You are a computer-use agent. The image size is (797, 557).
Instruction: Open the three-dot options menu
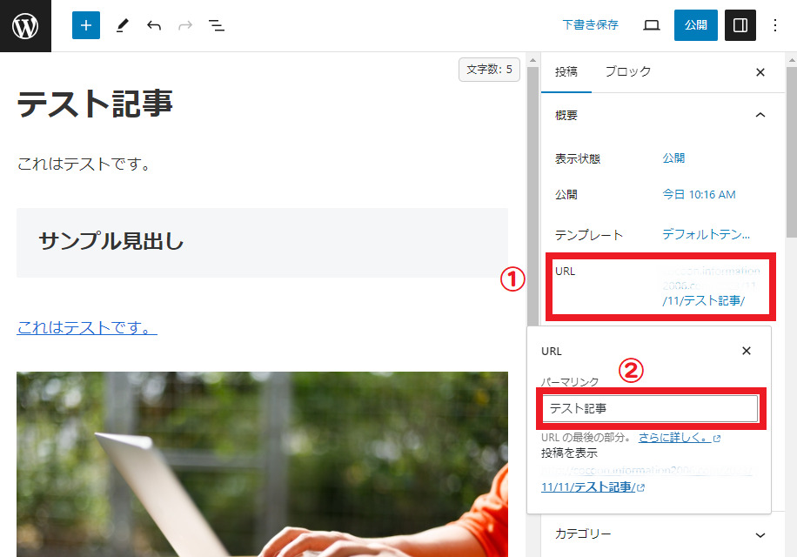pyautogui.click(x=775, y=25)
